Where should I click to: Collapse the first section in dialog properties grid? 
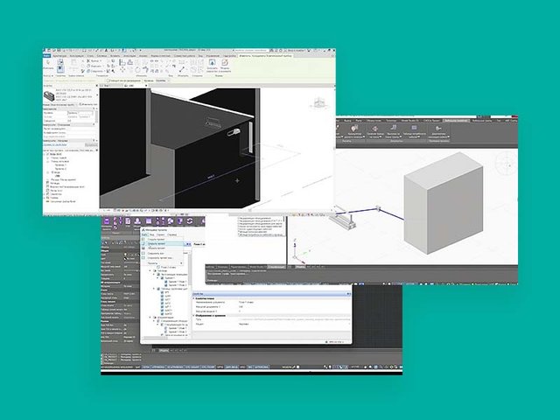pos(194,298)
